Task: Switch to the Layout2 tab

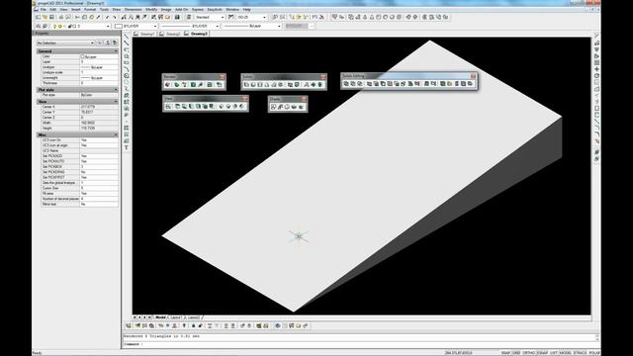Action: click(194, 317)
